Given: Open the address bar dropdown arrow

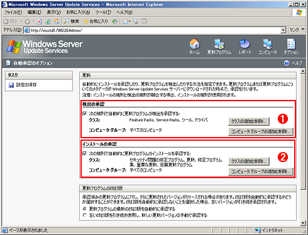Looking at the screenshot, I should (x=283, y=30).
